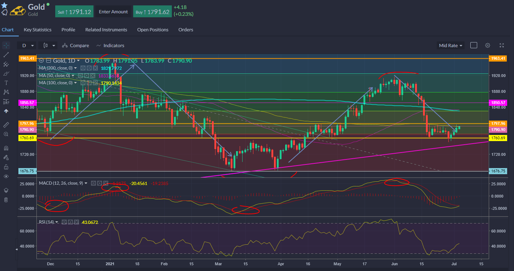Image resolution: width=514 pixels, height=271 pixels.
Task: Remove all drawings with trash icon
Action: point(6,200)
